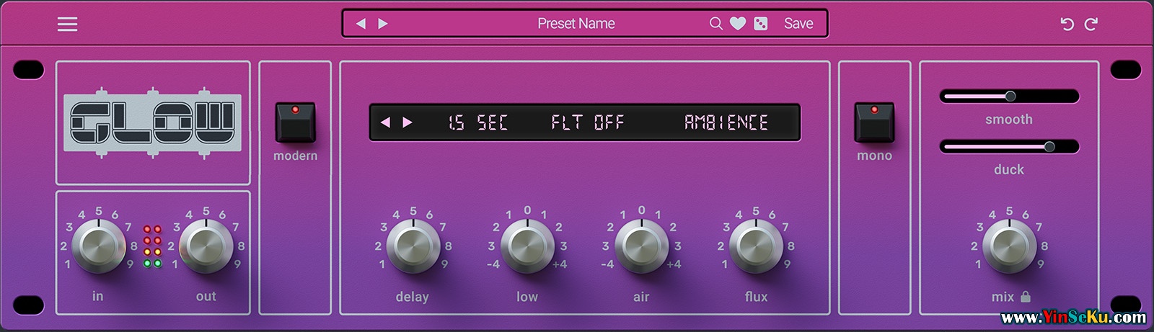Open the hamburger menu
This screenshot has width=1154, height=332.
pos(67,24)
